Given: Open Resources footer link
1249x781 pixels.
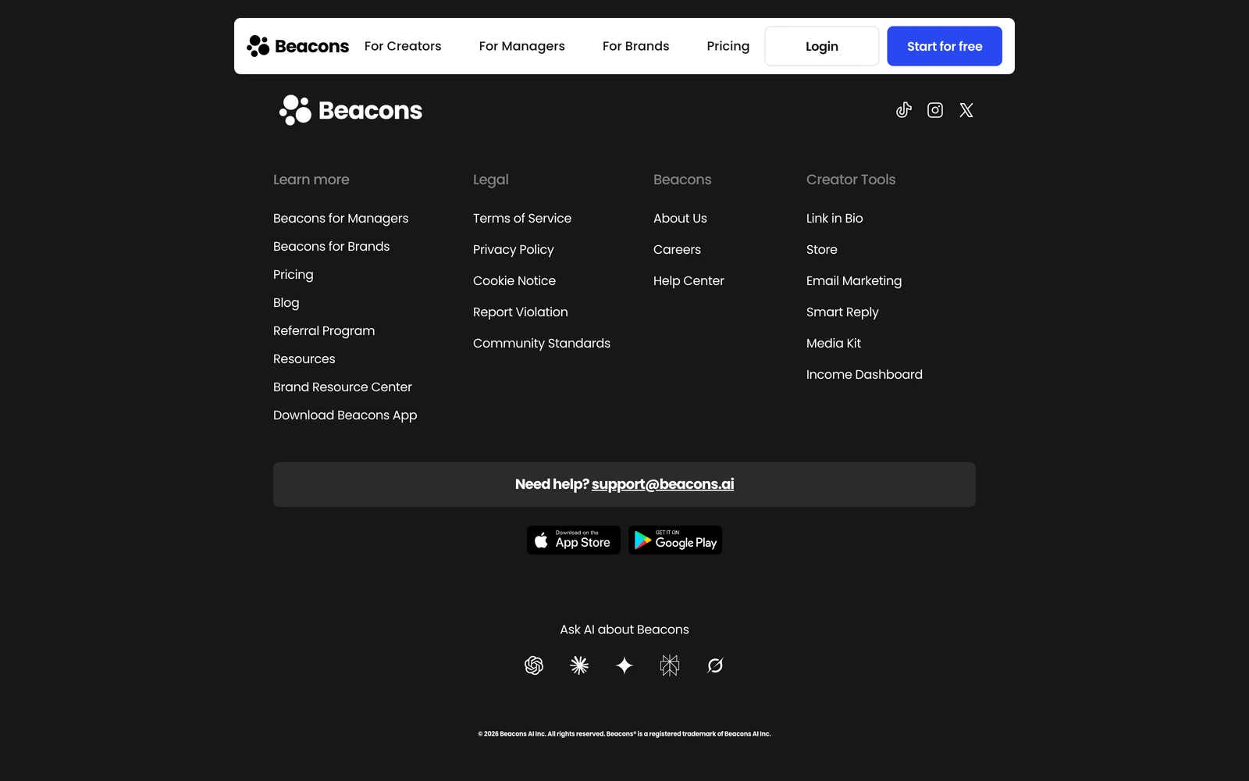Looking at the screenshot, I should point(304,358).
